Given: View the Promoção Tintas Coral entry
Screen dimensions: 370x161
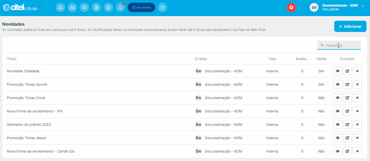Looking at the screenshot, I should (x=338, y=98).
